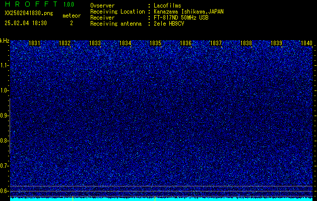Image resolution: width=317 pixels, height=201 pixels.
Task: Click the date stamp 25.02.04 18:30
Action: [26, 23]
